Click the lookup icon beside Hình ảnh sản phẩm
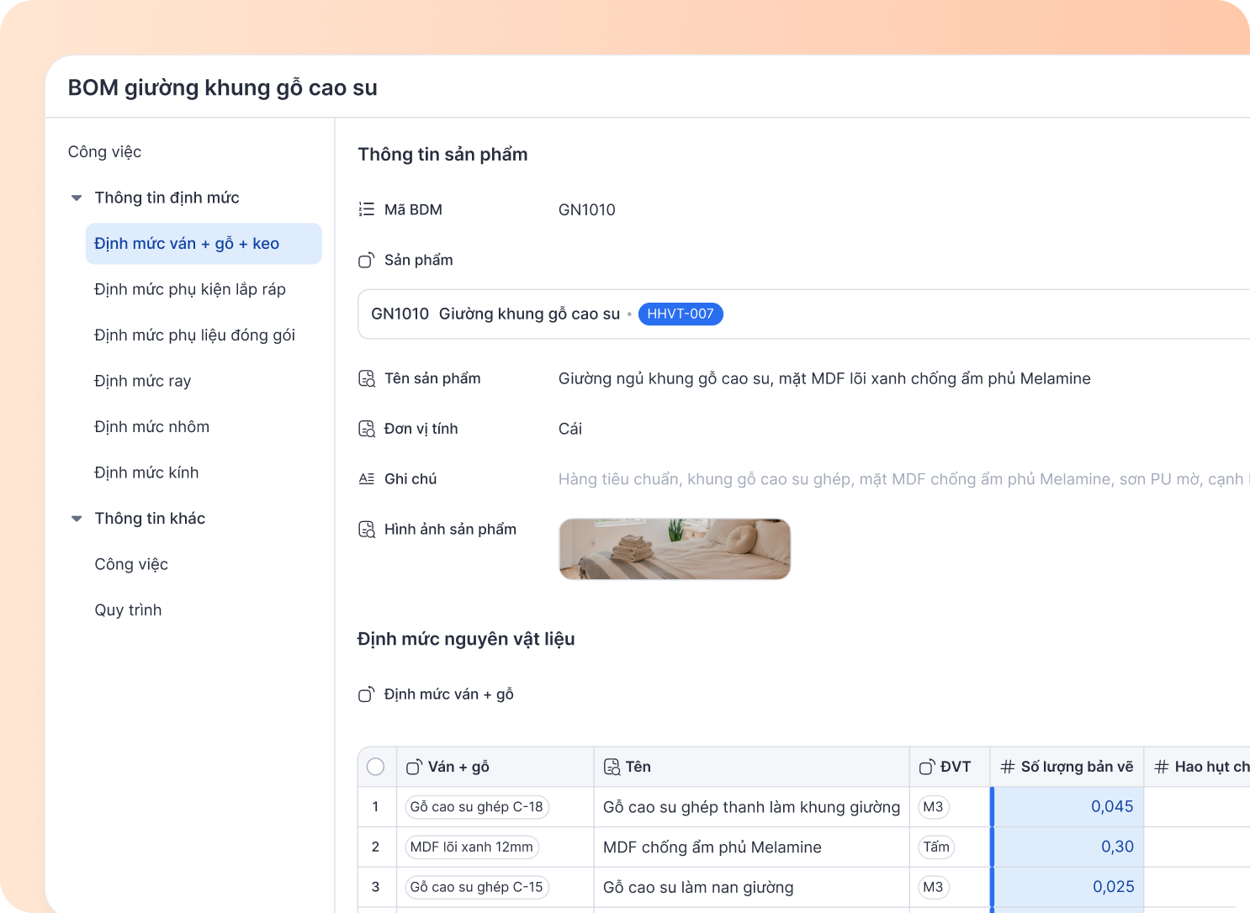 (x=367, y=530)
